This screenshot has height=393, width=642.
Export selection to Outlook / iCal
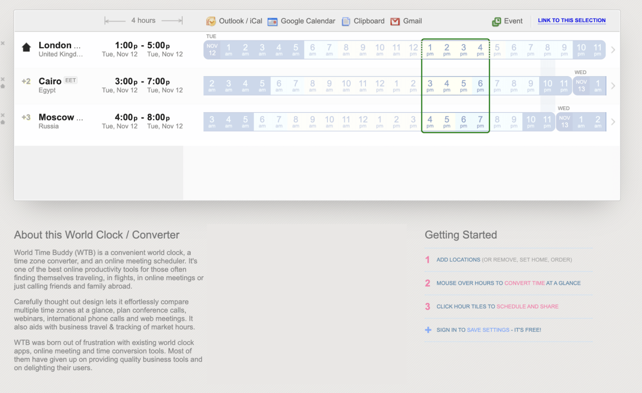(x=234, y=21)
